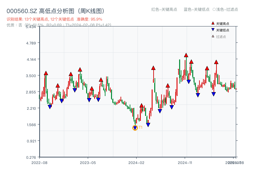Click the 红色-关键高点 header label
This screenshot has height=196, width=262.
point(164,9)
